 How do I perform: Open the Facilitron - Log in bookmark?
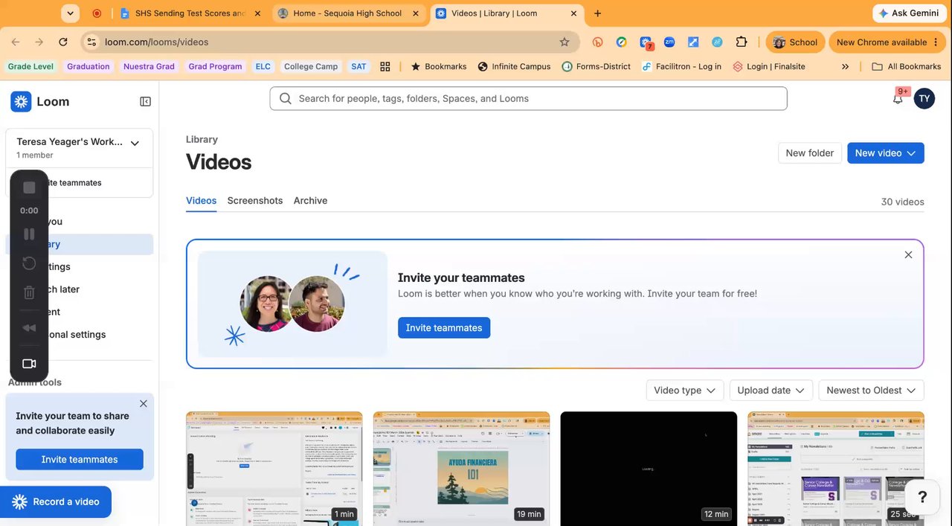(681, 66)
